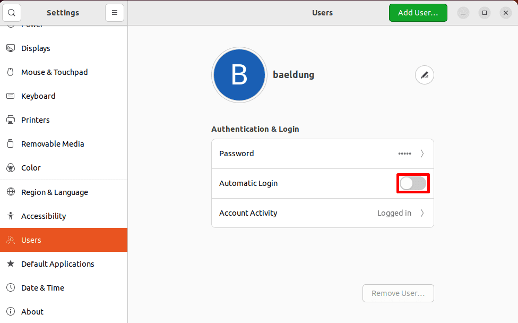Click the baeldung avatar circle
The image size is (518, 323).
(x=239, y=75)
